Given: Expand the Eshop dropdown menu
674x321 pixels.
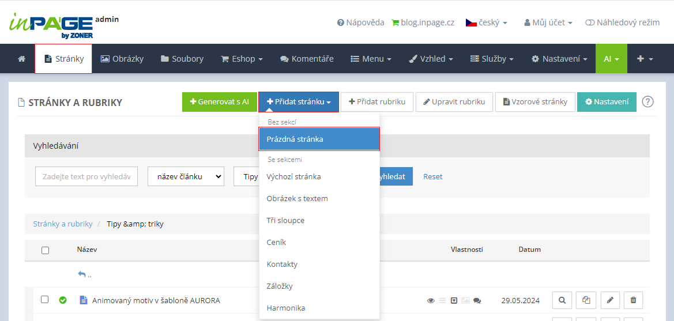Looking at the screenshot, I should [x=242, y=59].
